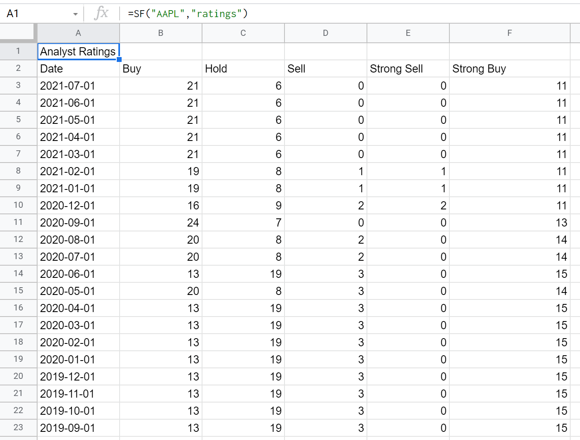Click the fill handle on cell A1

pyautogui.click(x=119, y=59)
